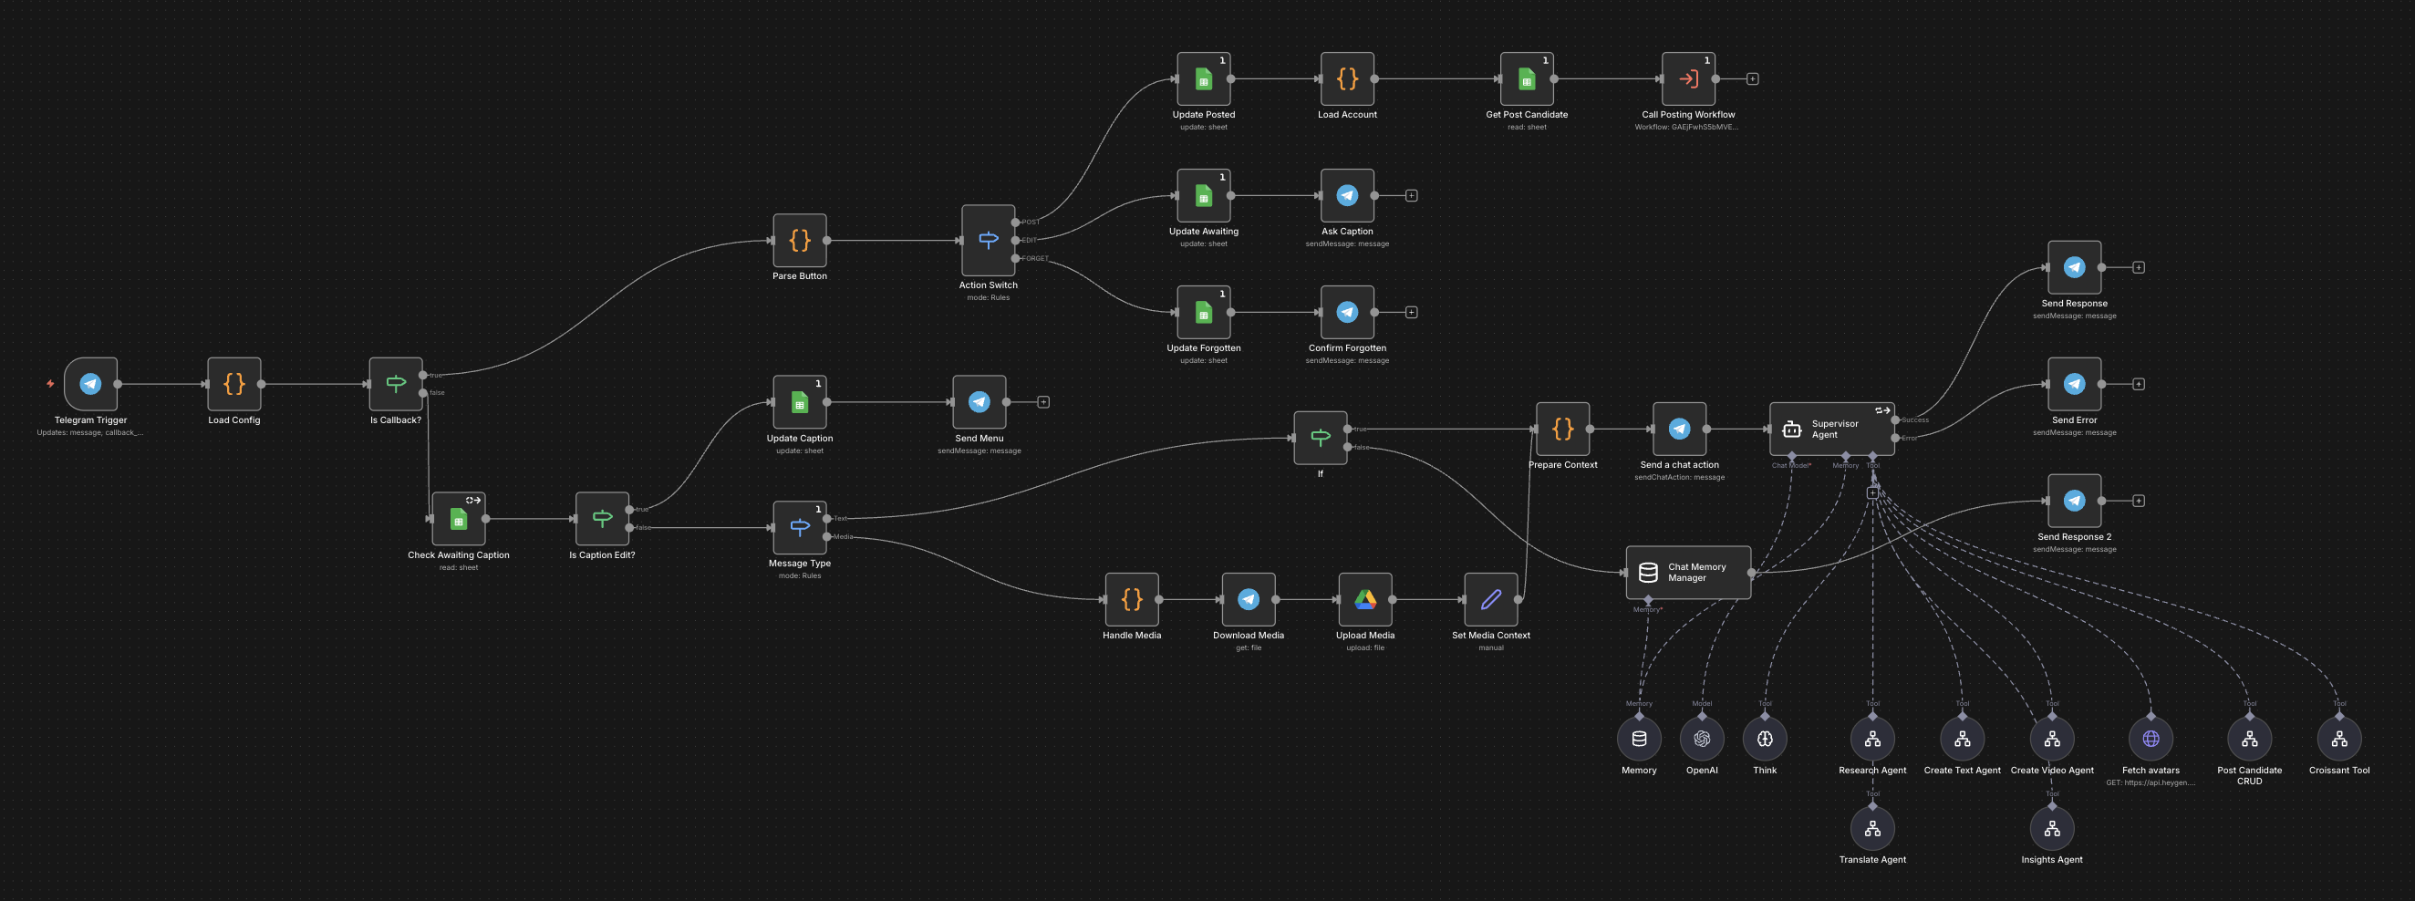Open the Chat Memory Manager node
The height and width of the screenshot is (901, 2415).
click(x=1687, y=572)
